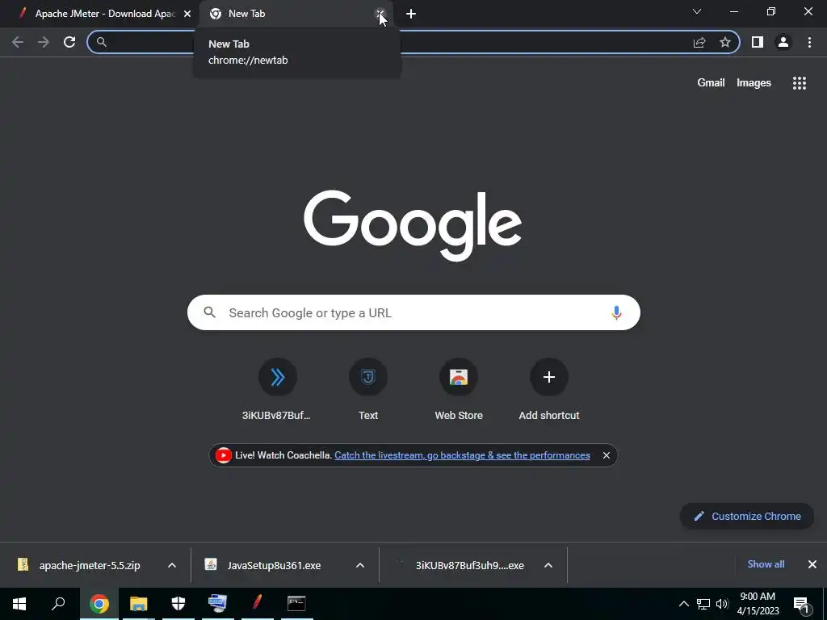The height and width of the screenshot is (620, 827).
Task: Click the Chrome icon in the taskbar
Action: (x=99, y=604)
